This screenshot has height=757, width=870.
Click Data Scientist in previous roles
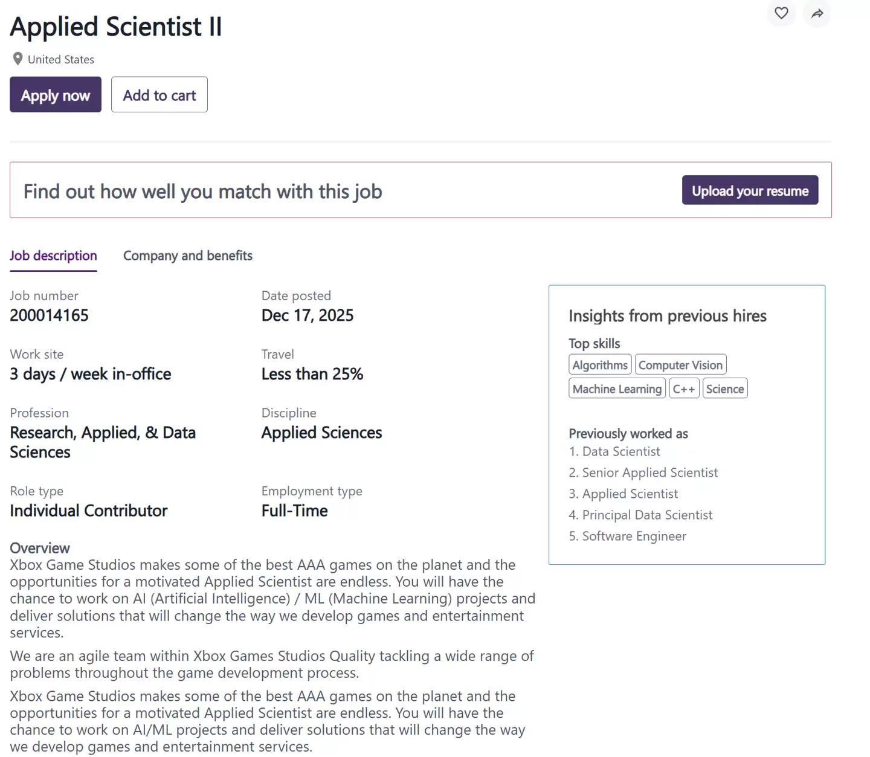coord(620,451)
